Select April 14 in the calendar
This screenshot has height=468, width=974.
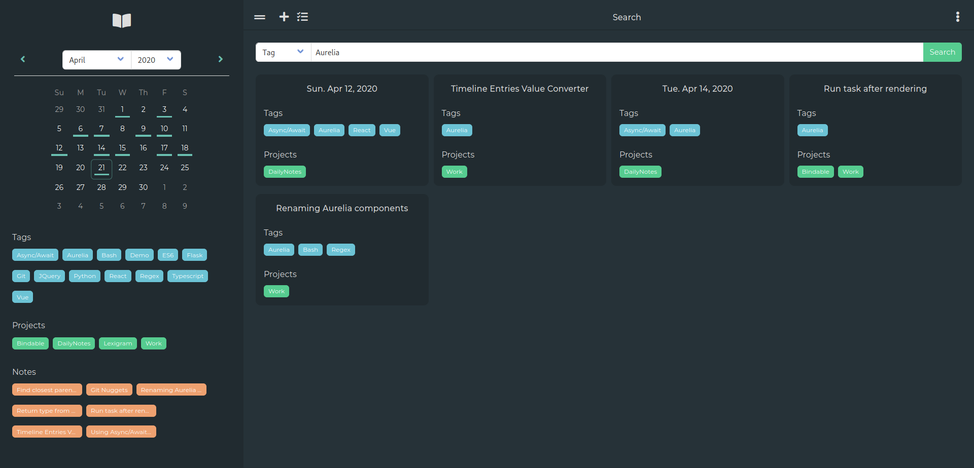tap(101, 148)
